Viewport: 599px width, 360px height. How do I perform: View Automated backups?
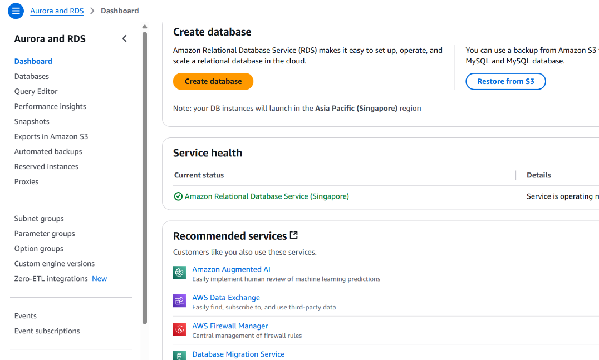(48, 151)
